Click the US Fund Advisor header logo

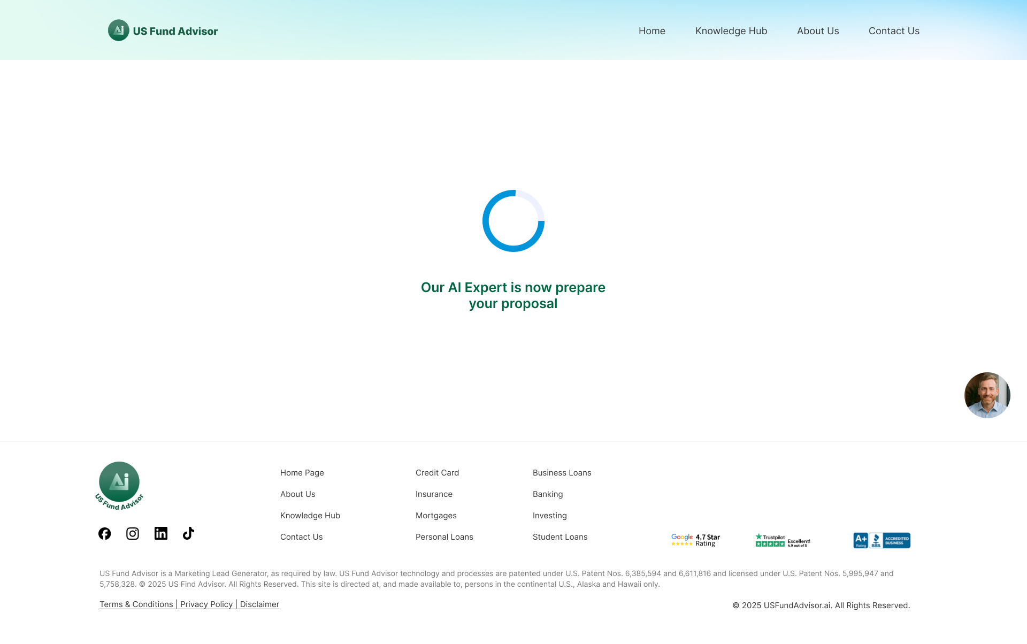point(163,30)
